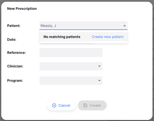Open the Program combo box
Image resolution: width=154 pixels, height=121 pixels.
[68, 81]
